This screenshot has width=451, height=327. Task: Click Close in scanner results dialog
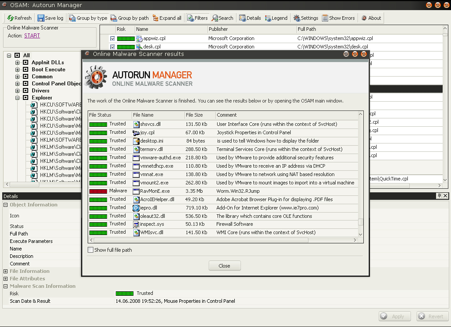pos(225,266)
